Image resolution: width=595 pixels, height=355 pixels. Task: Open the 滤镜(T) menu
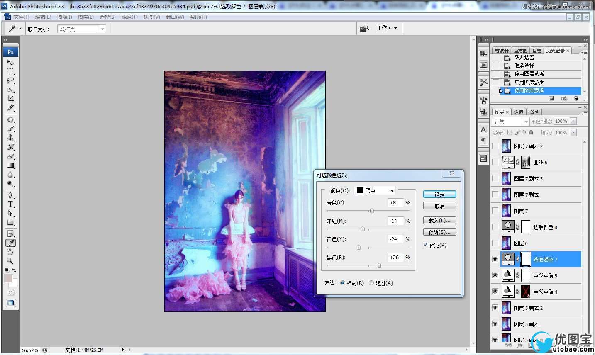pos(130,17)
